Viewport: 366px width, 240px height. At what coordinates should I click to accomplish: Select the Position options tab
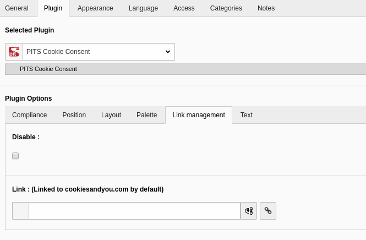(74, 115)
